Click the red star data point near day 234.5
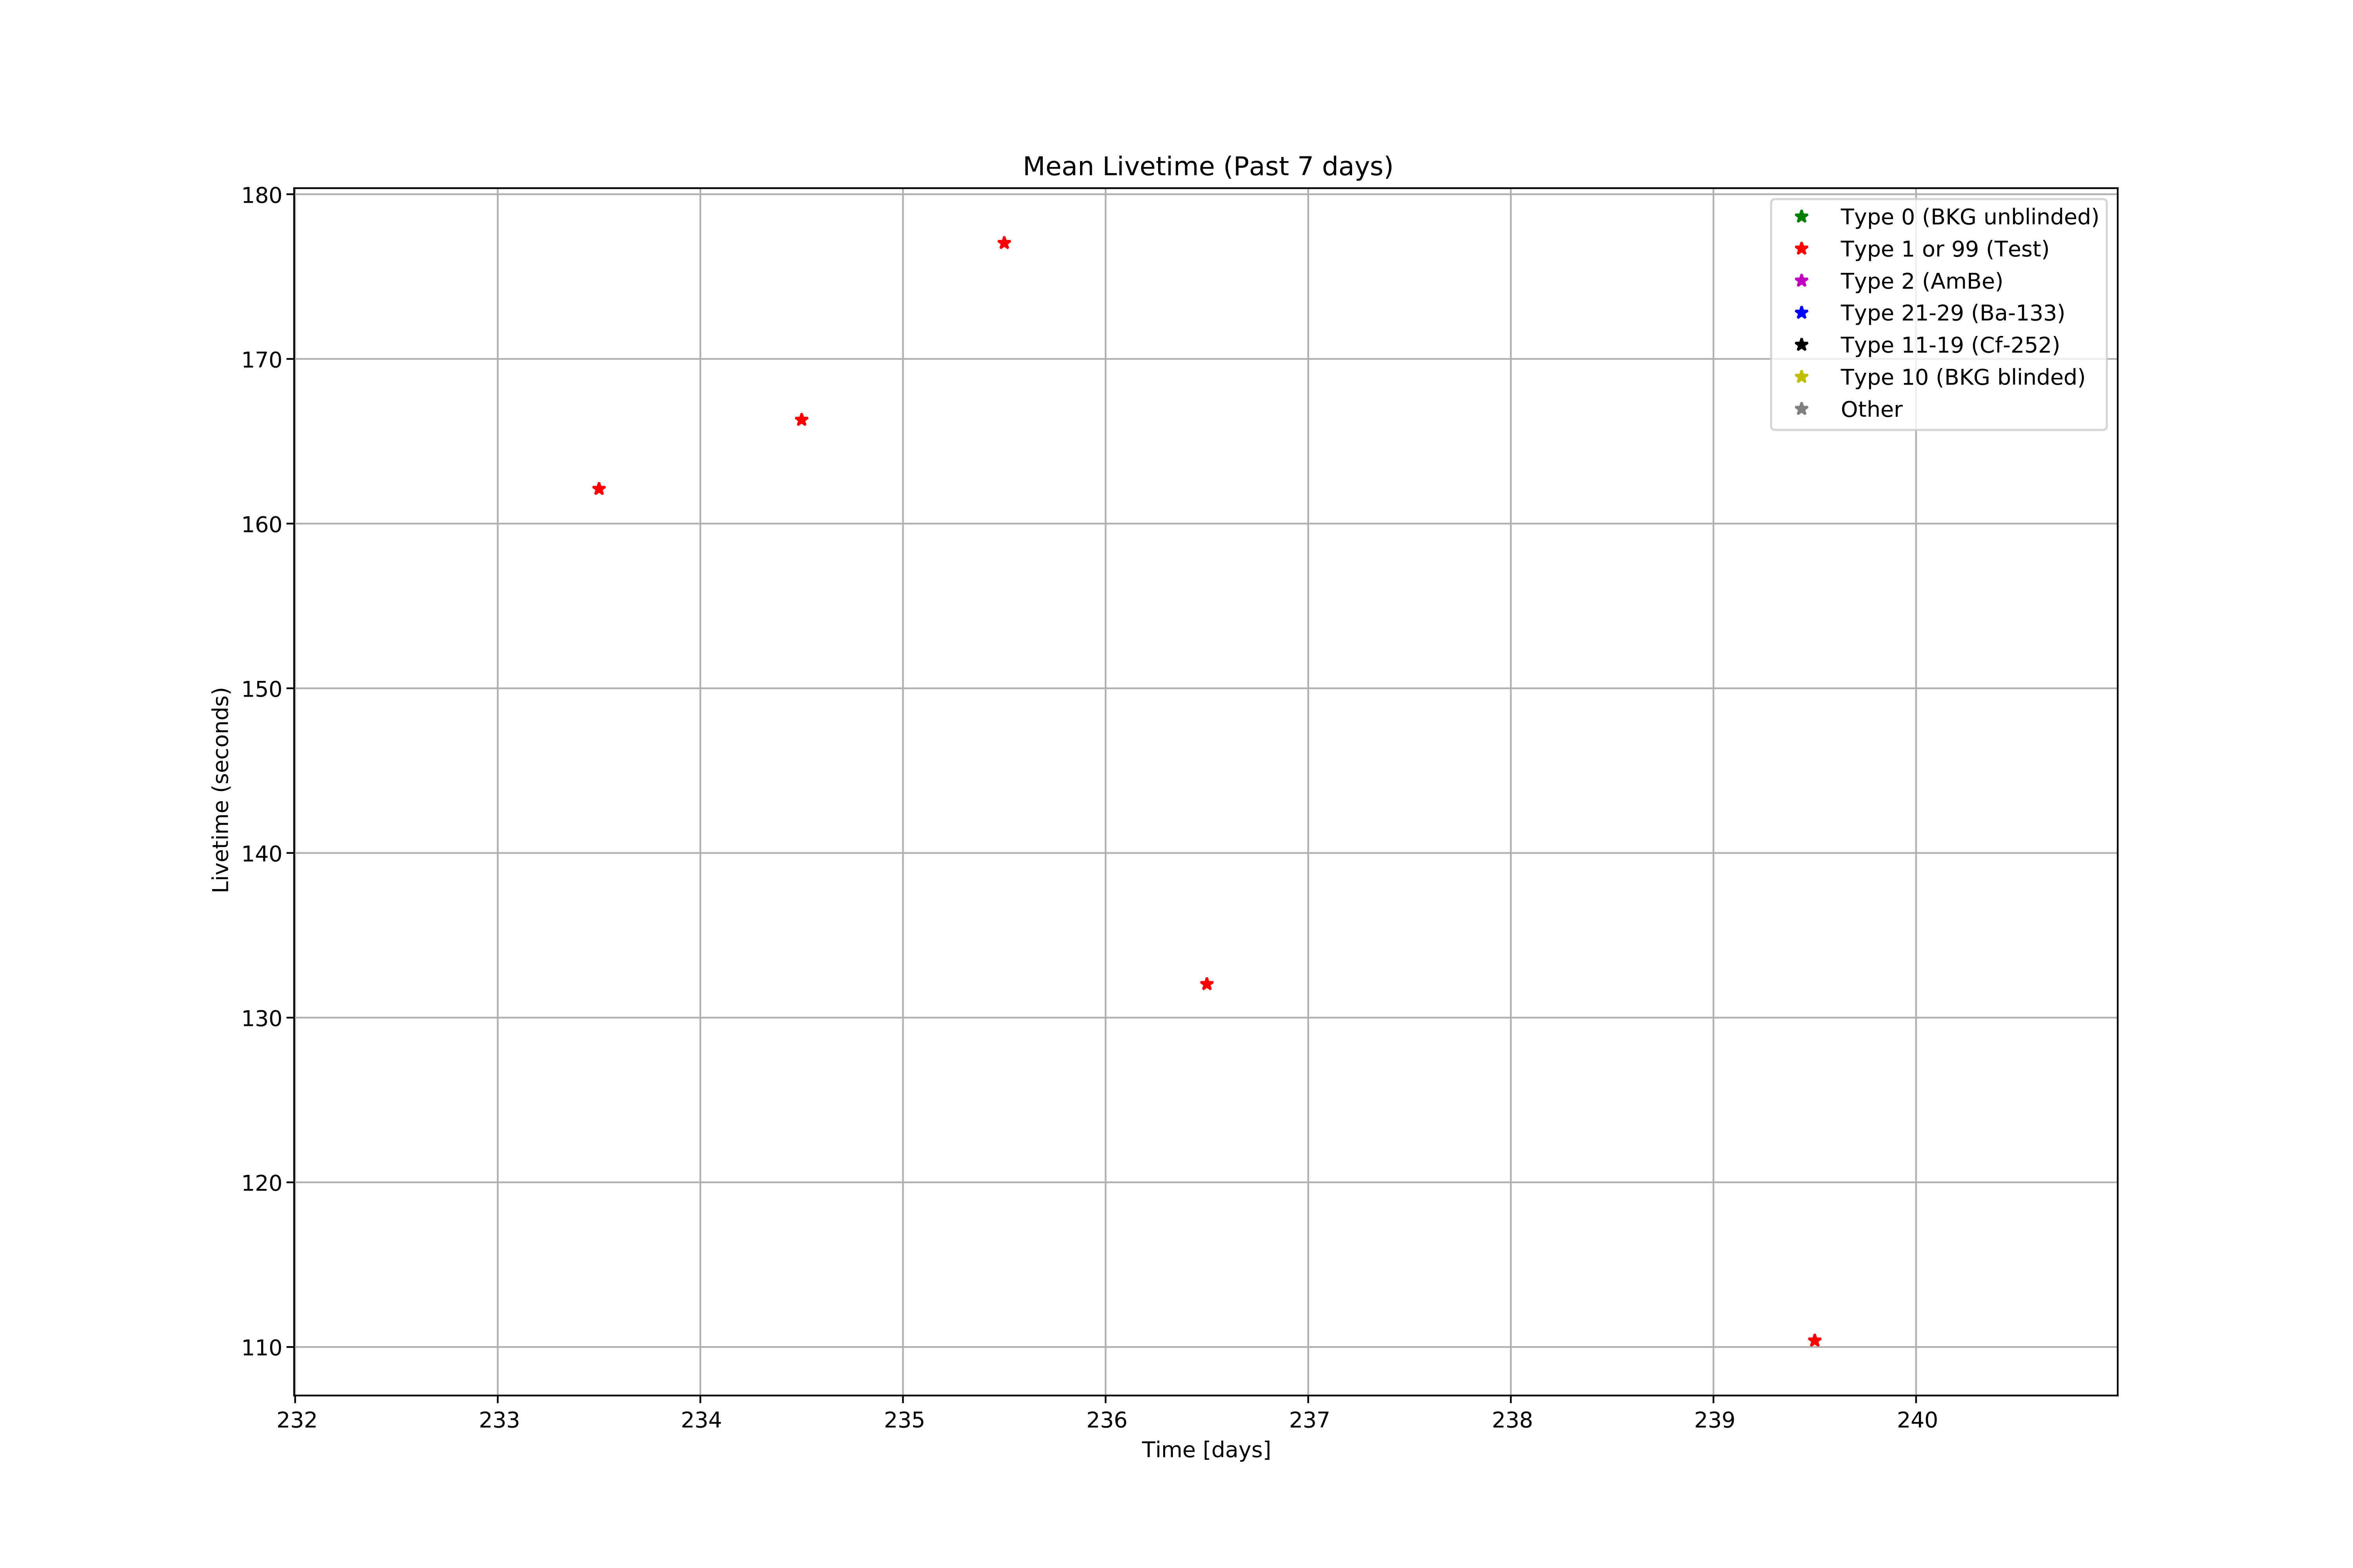Image resolution: width=2353 pixels, height=1568 pixels. click(x=801, y=420)
